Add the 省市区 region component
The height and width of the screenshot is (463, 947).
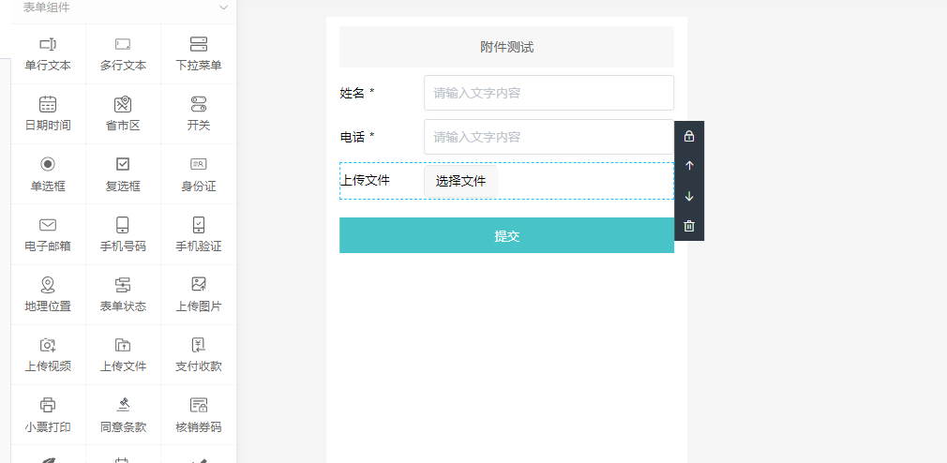123,113
